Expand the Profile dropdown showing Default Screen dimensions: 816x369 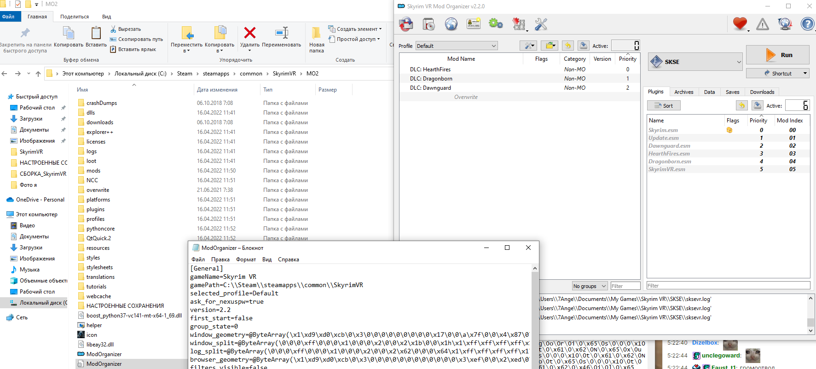click(x=457, y=46)
